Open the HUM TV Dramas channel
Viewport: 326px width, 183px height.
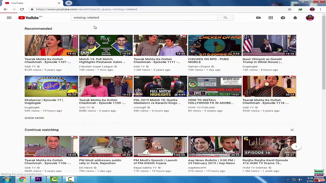click(x=255, y=168)
